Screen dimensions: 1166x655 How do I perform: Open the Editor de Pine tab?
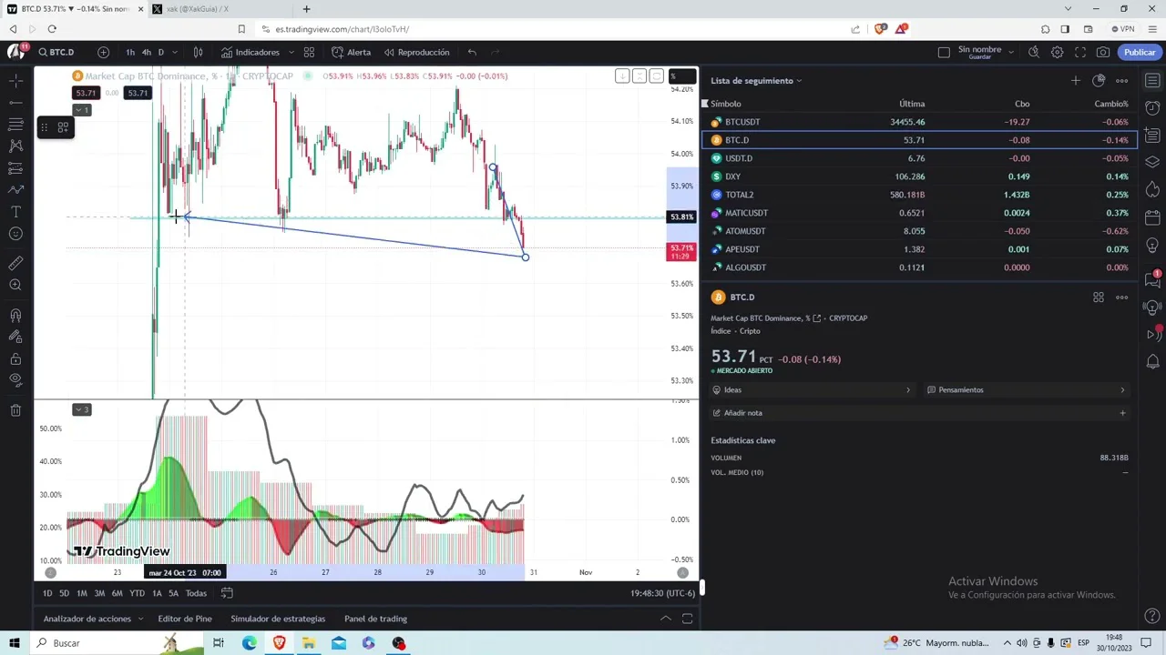click(184, 619)
